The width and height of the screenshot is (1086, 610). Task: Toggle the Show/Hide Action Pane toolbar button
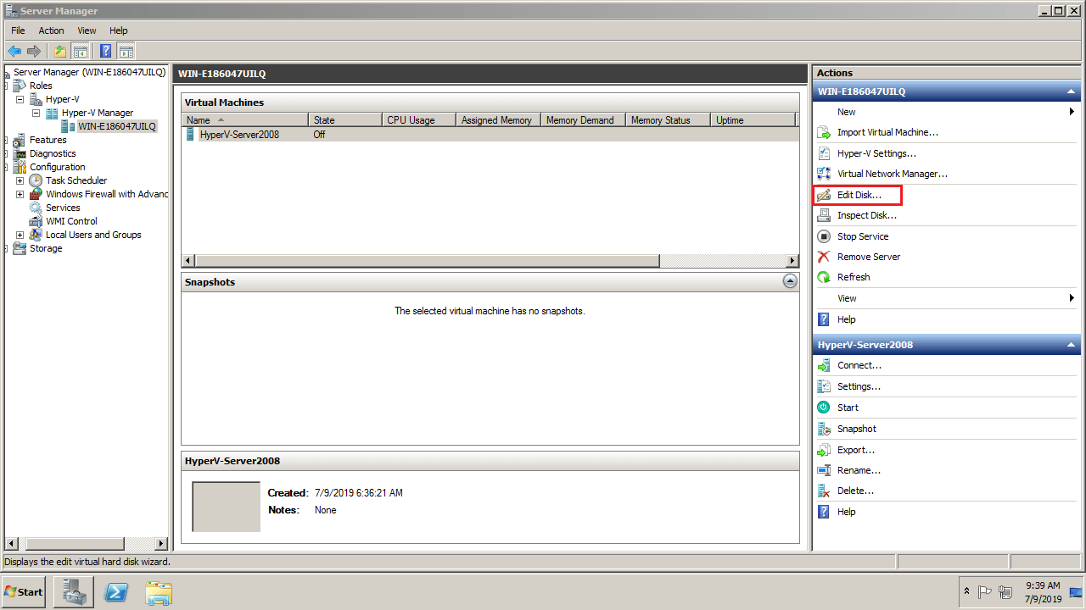(126, 51)
